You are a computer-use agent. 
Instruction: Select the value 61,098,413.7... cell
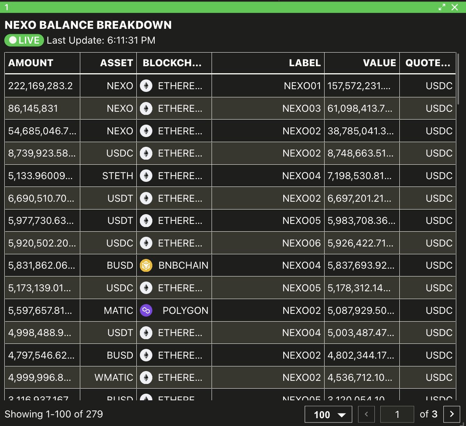362,108
